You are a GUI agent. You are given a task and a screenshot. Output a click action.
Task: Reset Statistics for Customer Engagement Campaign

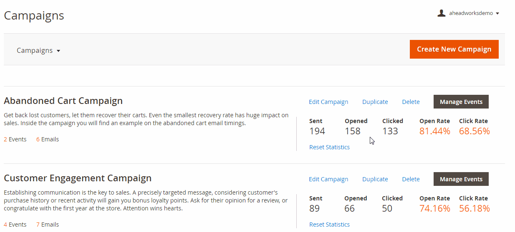(x=329, y=225)
